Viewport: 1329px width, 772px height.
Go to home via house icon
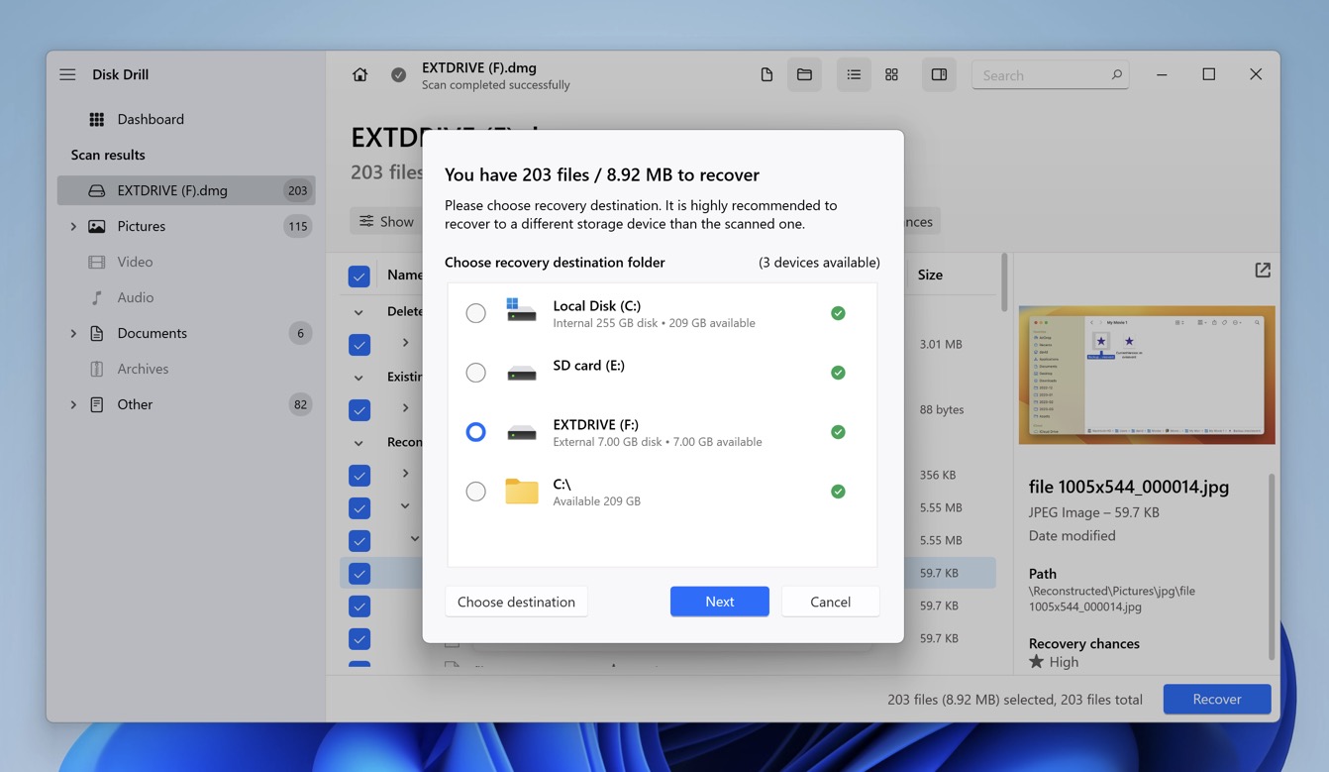click(360, 74)
